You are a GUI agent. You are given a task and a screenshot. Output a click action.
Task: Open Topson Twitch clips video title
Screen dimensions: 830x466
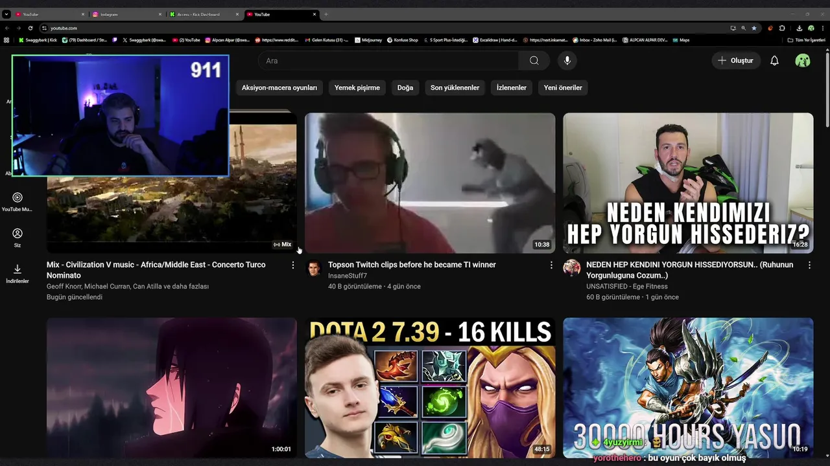[412, 265]
